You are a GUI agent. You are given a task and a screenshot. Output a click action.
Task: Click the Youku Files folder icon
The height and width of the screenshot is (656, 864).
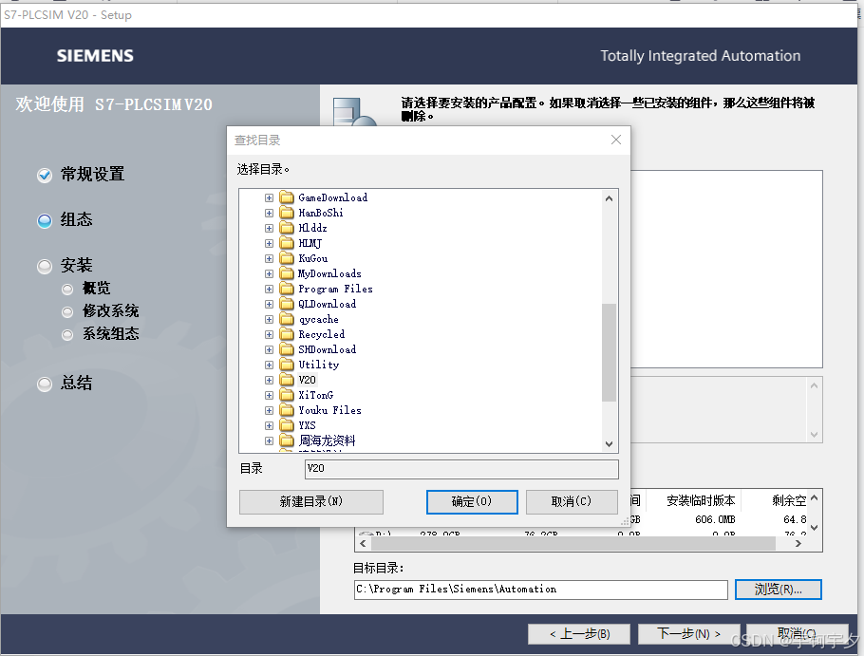tap(287, 410)
